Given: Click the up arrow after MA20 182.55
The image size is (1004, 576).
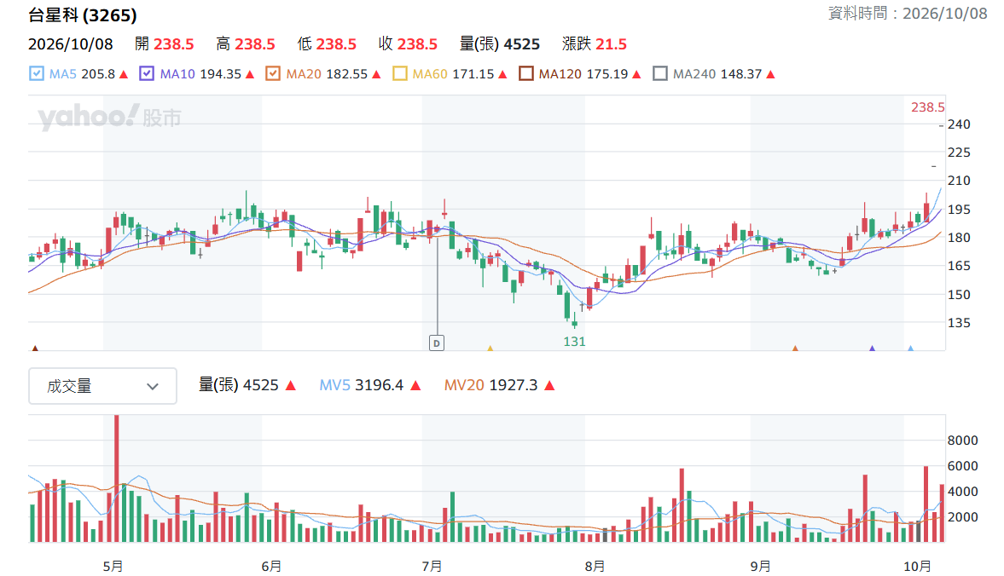Looking at the screenshot, I should [x=376, y=75].
